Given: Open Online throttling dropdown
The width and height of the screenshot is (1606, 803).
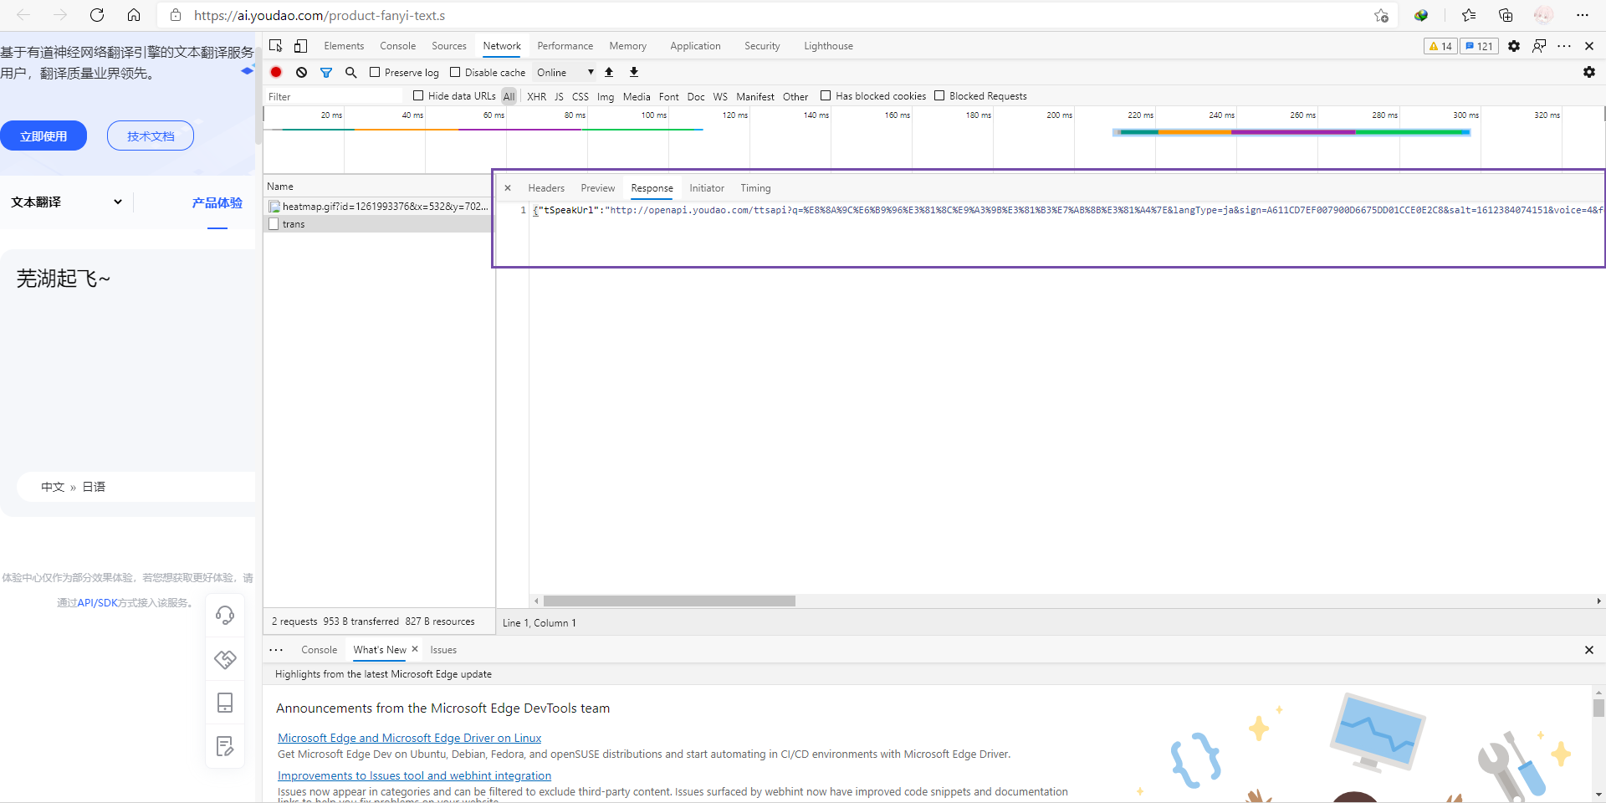Looking at the screenshot, I should 565,72.
